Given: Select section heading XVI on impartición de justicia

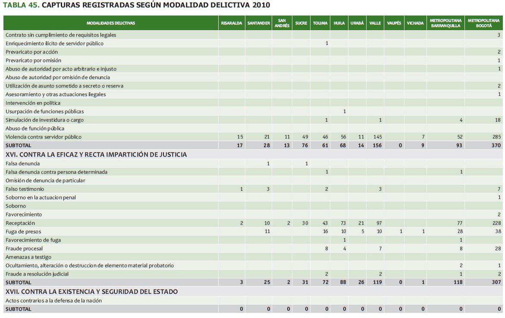Looking at the screenshot, I should pos(96,154).
